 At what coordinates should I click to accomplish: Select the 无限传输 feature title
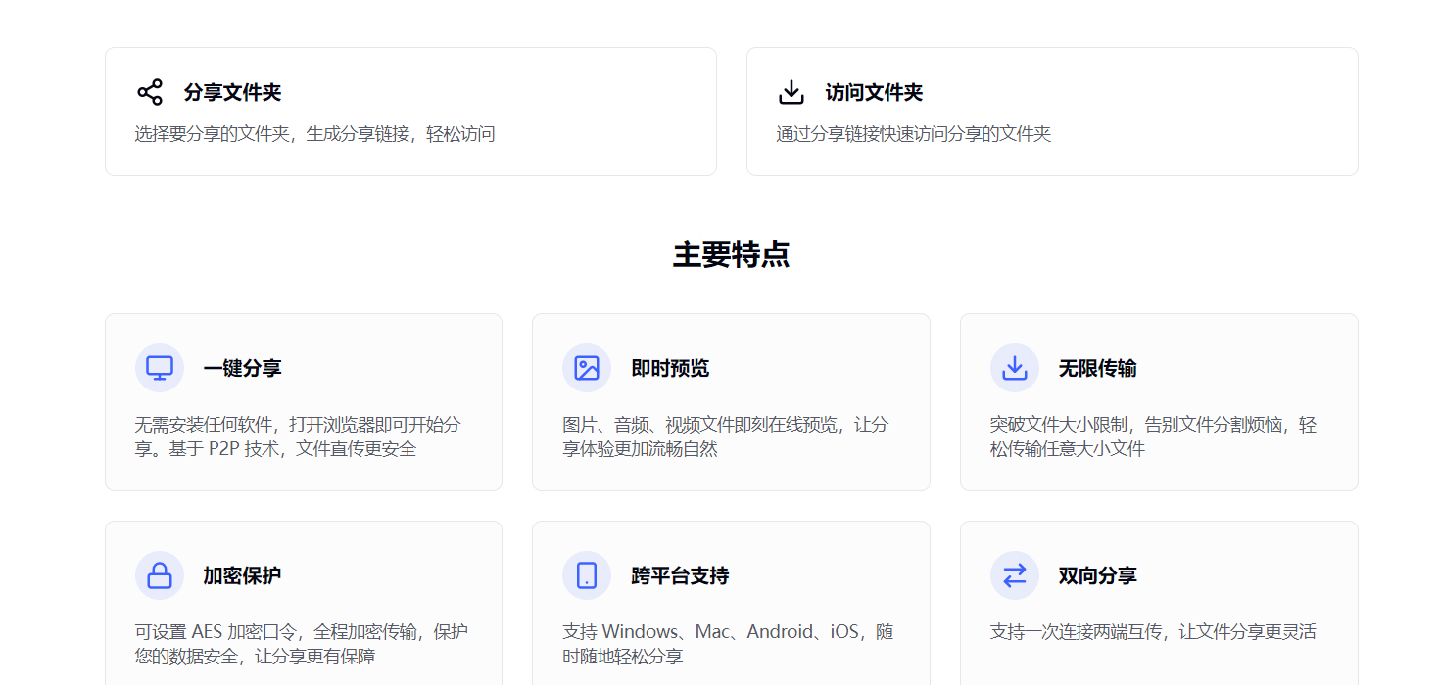1097,369
